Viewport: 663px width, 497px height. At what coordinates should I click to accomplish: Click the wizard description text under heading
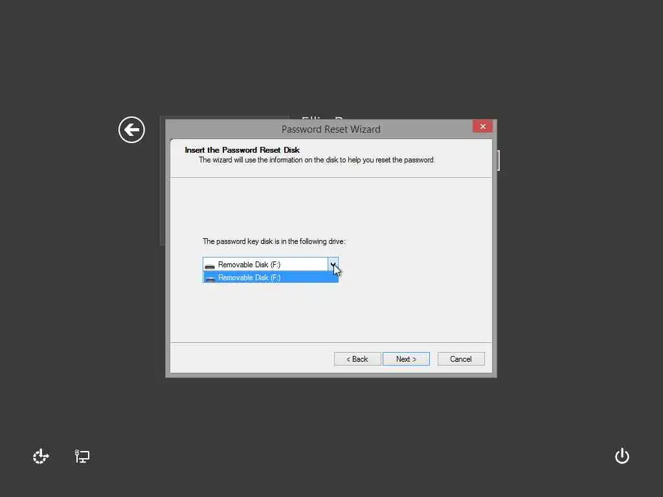click(x=317, y=160)
